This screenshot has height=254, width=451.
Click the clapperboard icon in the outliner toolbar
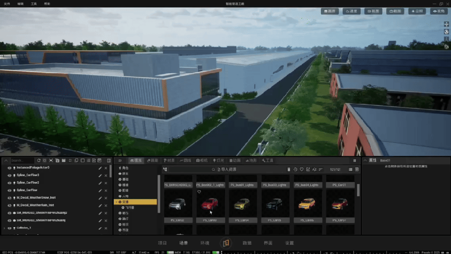coord(64,160)
